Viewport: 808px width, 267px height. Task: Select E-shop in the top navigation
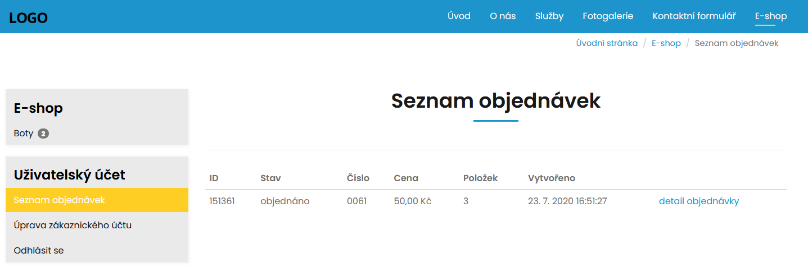click(x=770, y=16)
